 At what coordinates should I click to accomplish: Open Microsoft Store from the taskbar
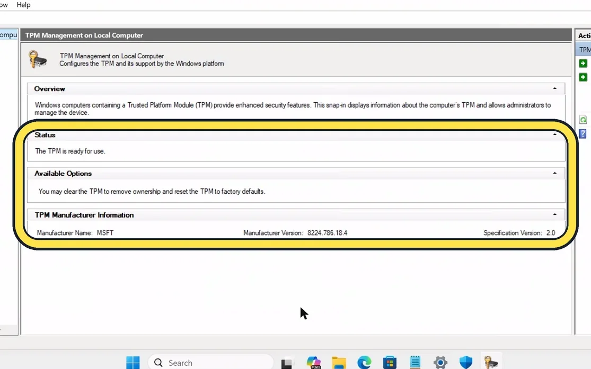click(390, 363)
